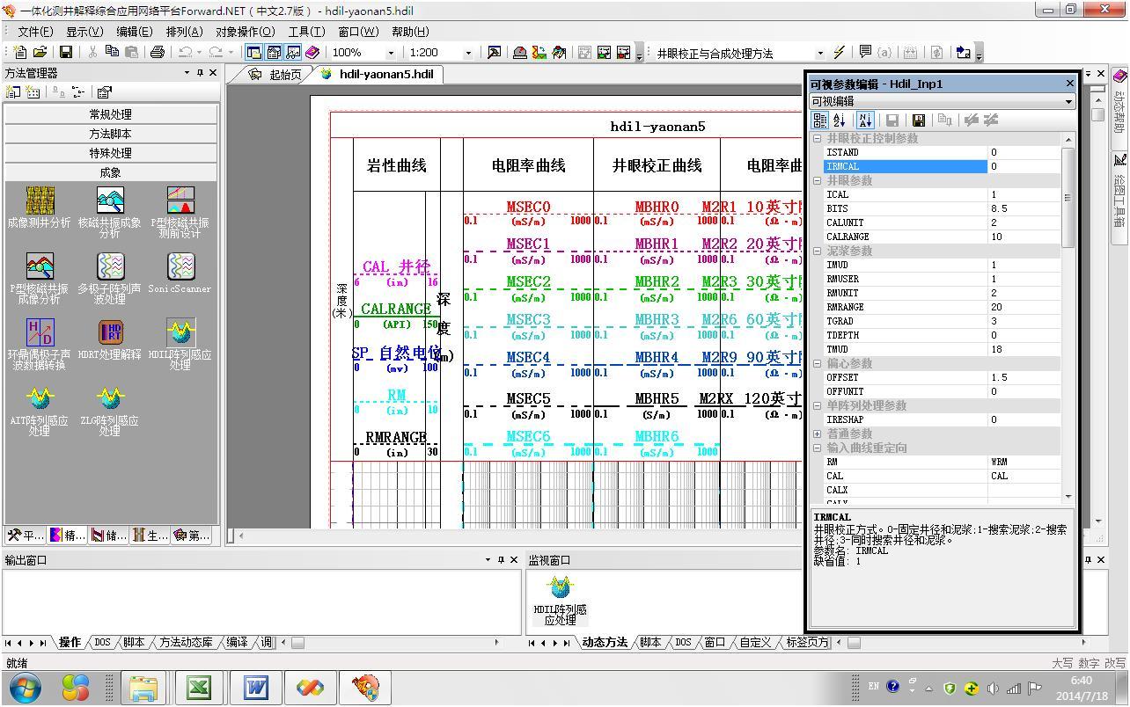Click HDIL阵列感应处理 in monitor window

[560, 600]
